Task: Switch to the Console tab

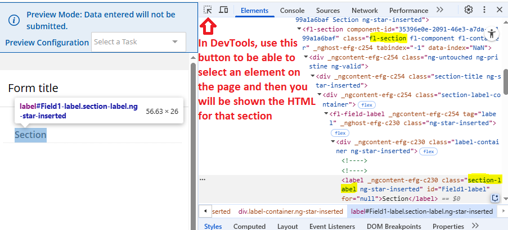Action: point(292,10)
